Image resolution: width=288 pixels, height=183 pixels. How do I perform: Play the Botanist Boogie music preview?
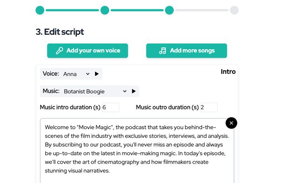(134, 91)
